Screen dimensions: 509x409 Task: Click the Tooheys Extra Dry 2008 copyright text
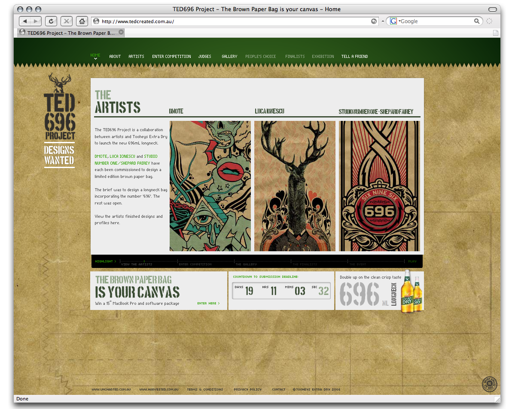coord(317,390)
